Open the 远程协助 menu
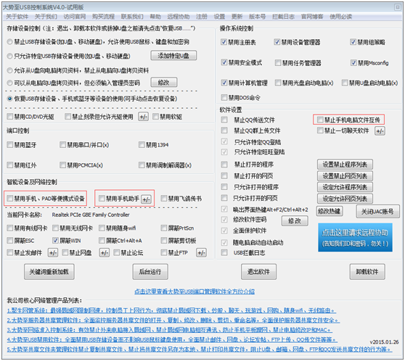The height and width of the screenshot is (361, 405). pos(179,17)
